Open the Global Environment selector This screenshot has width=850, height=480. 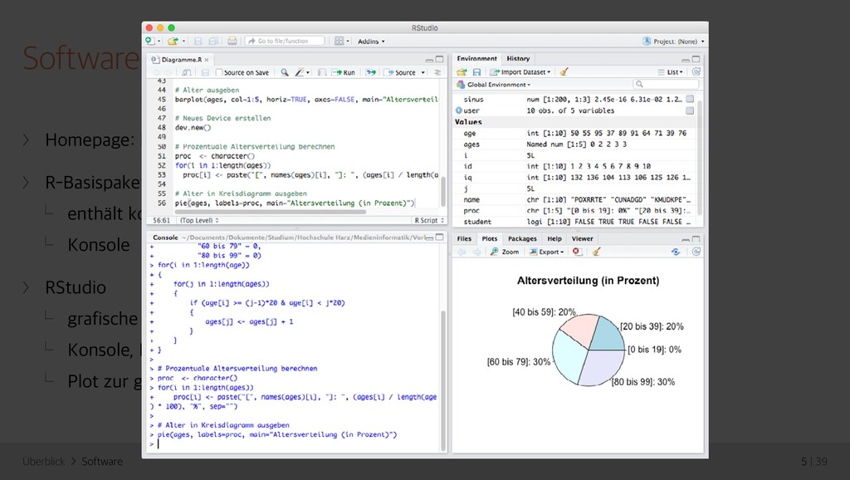click(493, 85)
